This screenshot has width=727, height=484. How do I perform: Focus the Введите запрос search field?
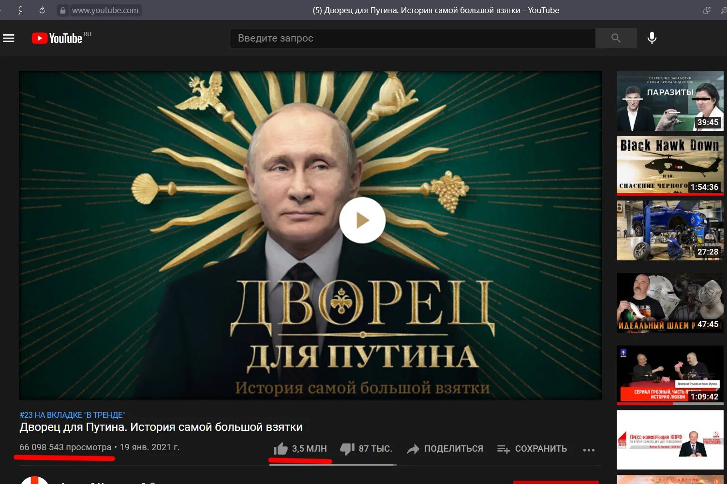(x=413, y=38)
